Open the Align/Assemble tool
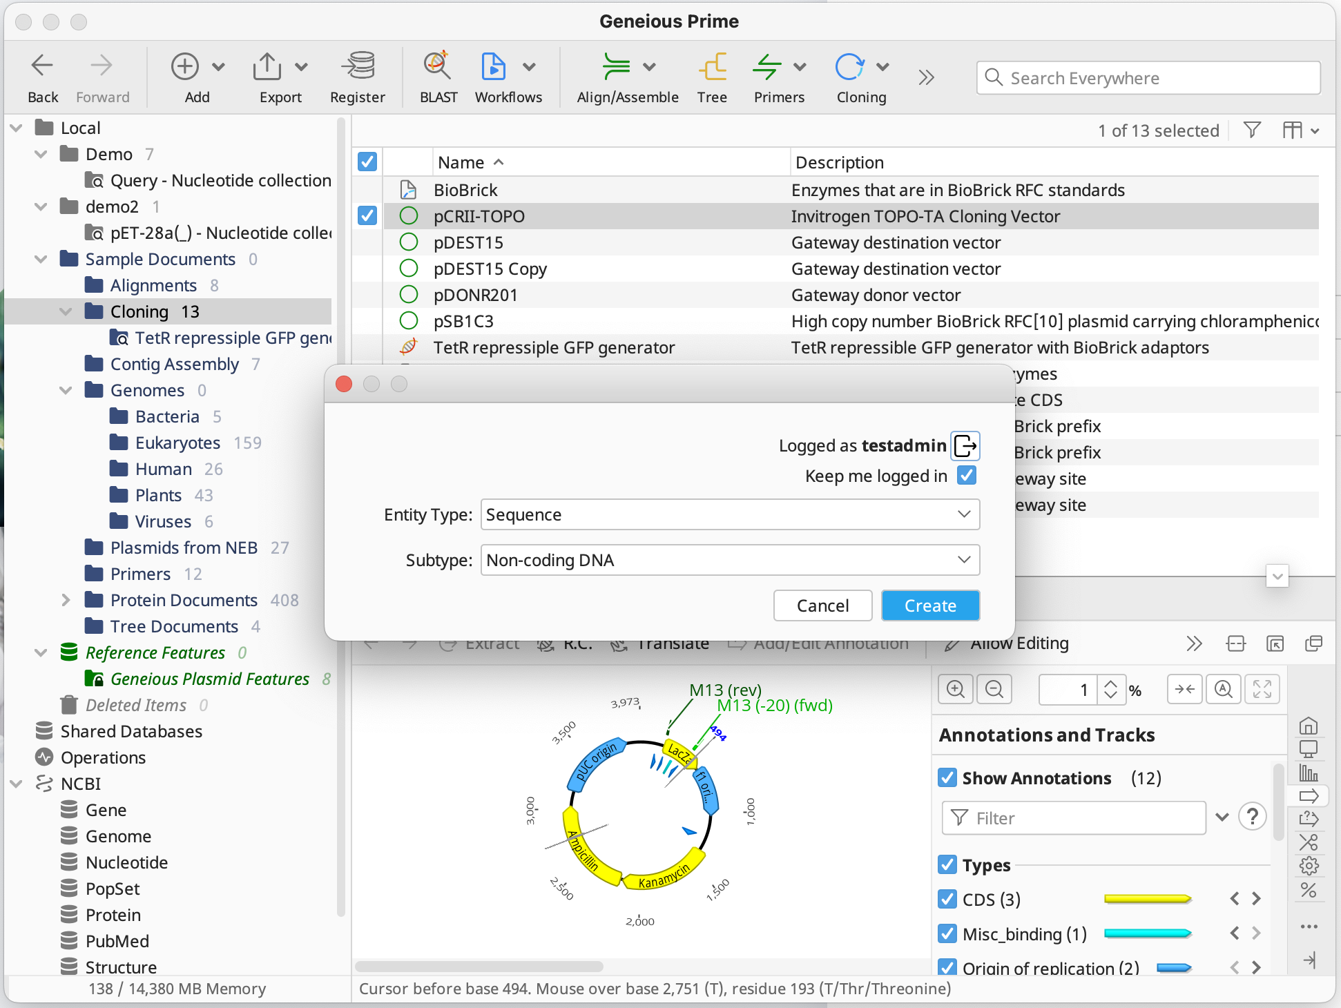 [617, 76]
